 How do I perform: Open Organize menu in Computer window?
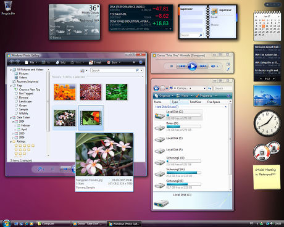[x=164, y=96]
